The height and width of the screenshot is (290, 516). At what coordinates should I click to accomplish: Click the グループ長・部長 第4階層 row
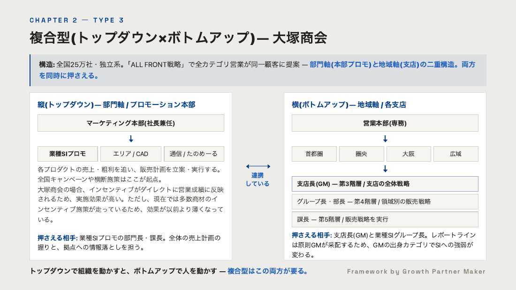click(385, 201)
